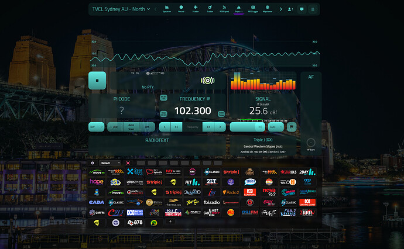This screenshot has width=404, height=249.
Task: Click the frequency value 102.300 field
Action: [x=193, y=110]
